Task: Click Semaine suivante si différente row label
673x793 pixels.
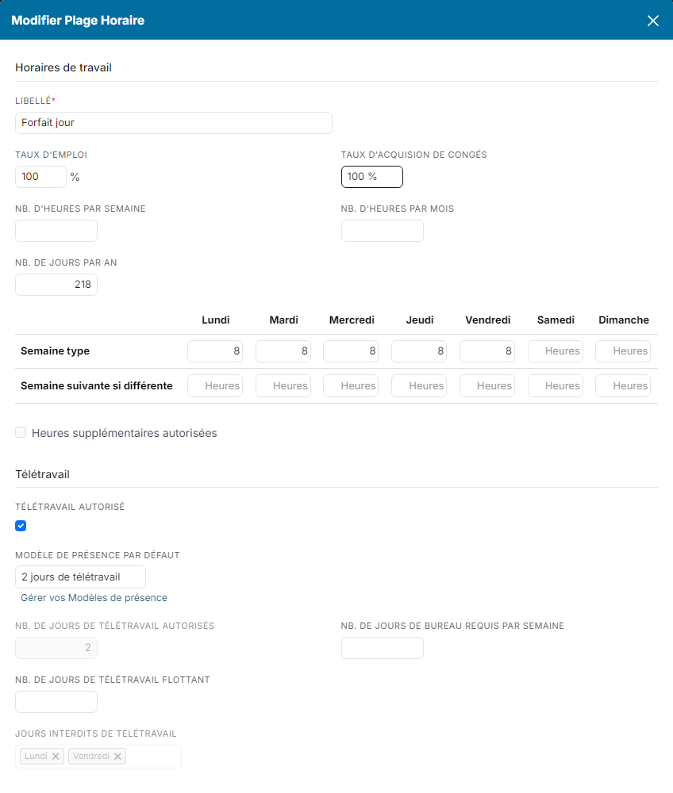Action: click(97, 386)
